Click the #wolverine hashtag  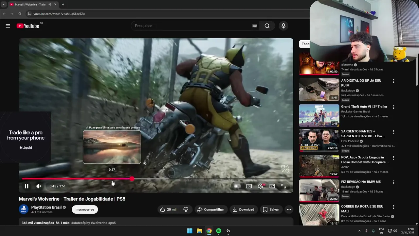point(99,223)
